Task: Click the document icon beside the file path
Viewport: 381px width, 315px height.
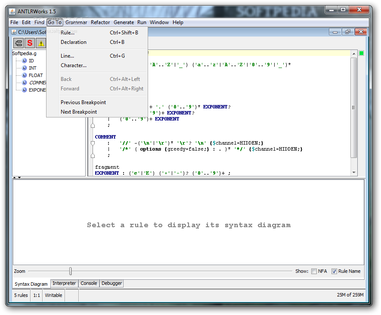Action: [14, 32]
